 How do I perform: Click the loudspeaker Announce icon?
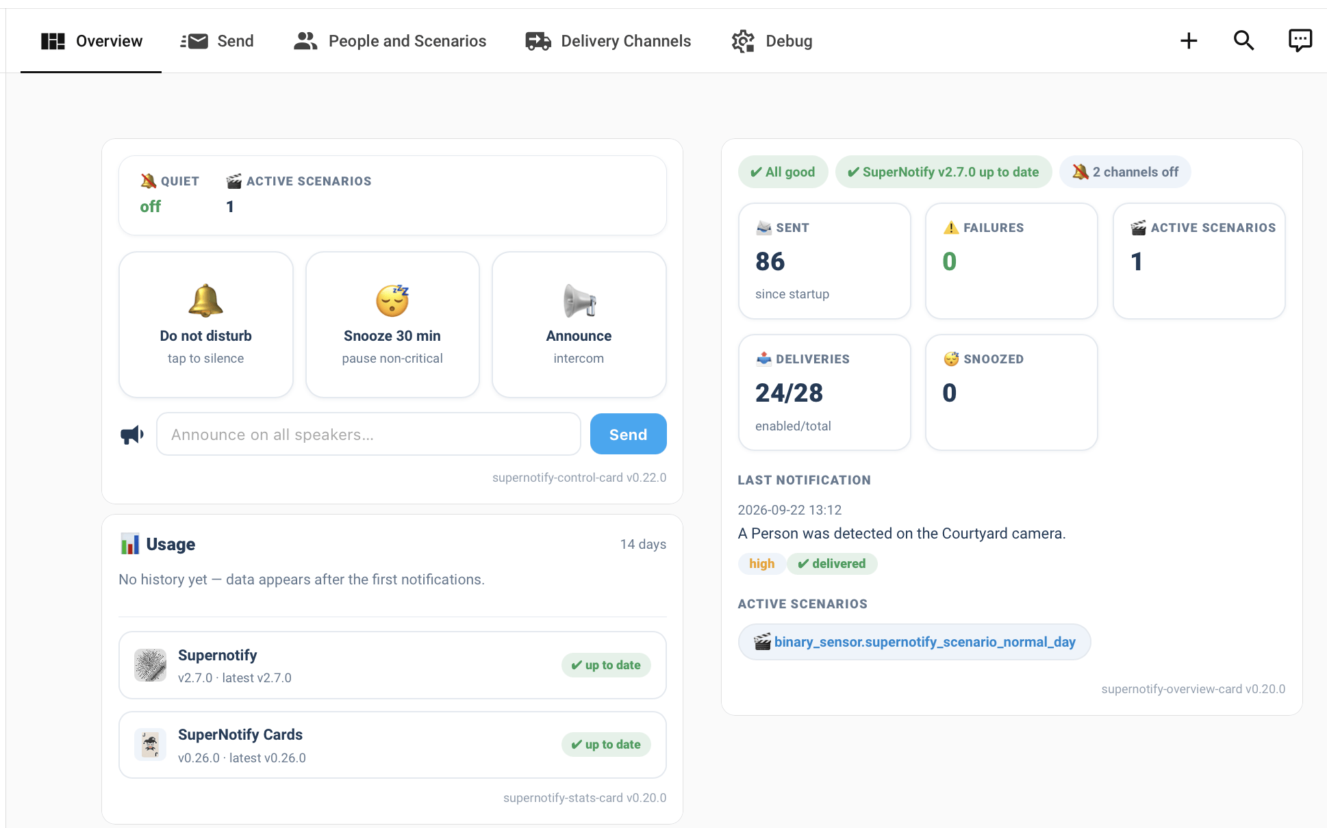(579, 300)
